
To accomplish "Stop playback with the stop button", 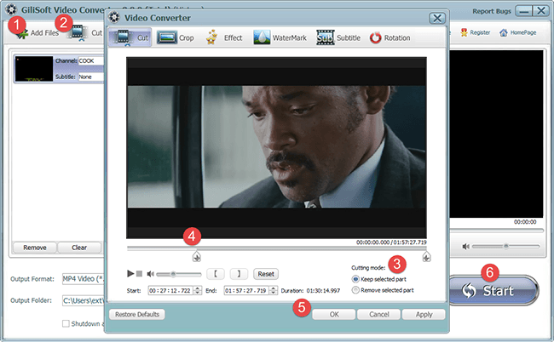I will (140, 274).
